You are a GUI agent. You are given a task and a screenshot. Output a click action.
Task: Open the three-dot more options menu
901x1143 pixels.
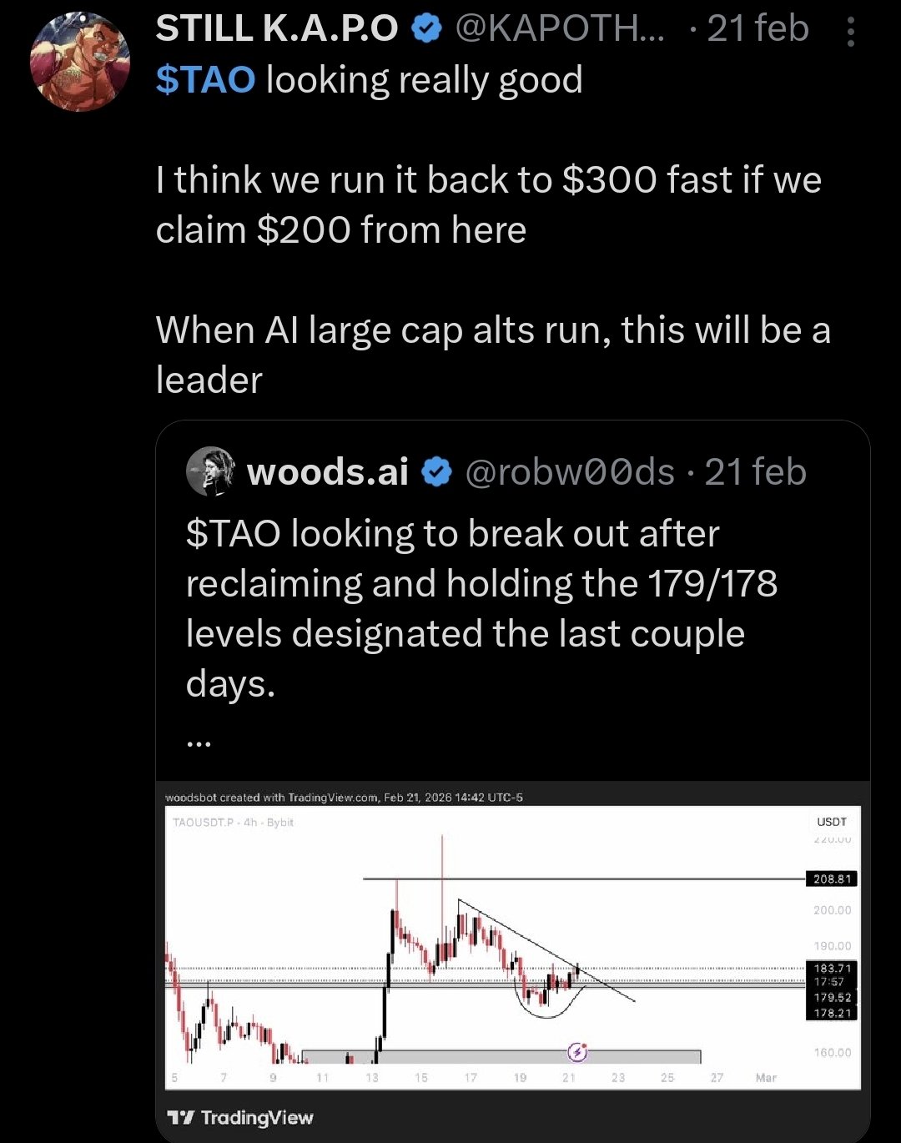[x=850, y=33]
